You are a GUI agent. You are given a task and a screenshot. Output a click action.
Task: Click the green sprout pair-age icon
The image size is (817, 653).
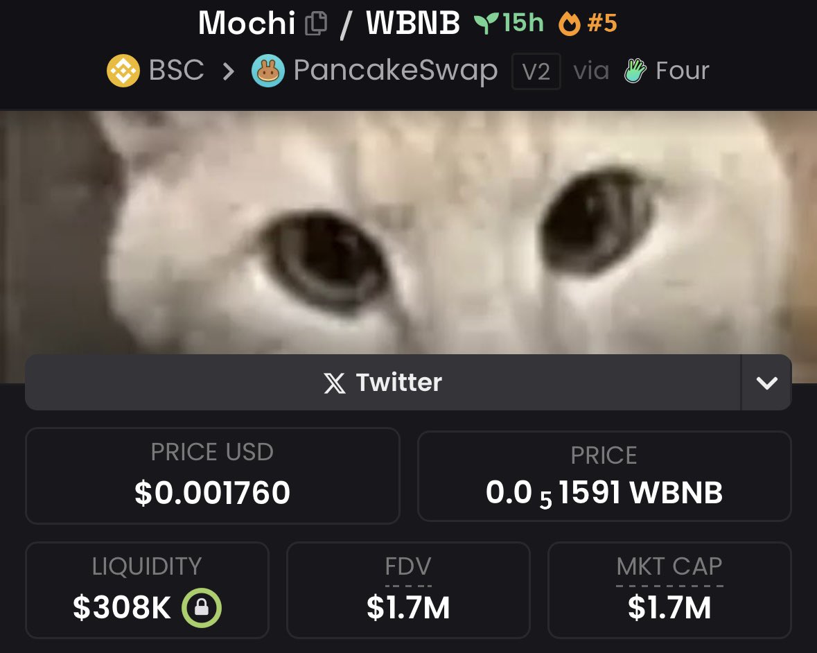coord(486,24)
